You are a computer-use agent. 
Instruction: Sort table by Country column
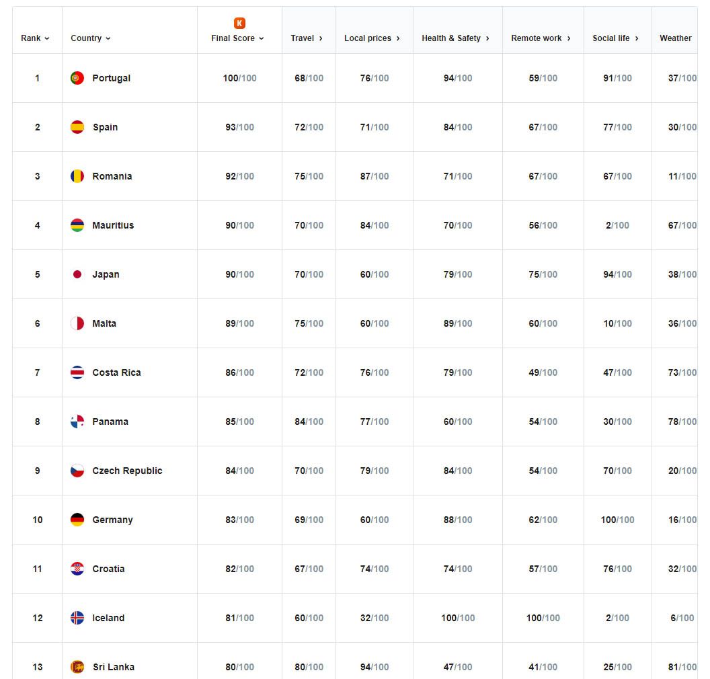pos(90,38)
